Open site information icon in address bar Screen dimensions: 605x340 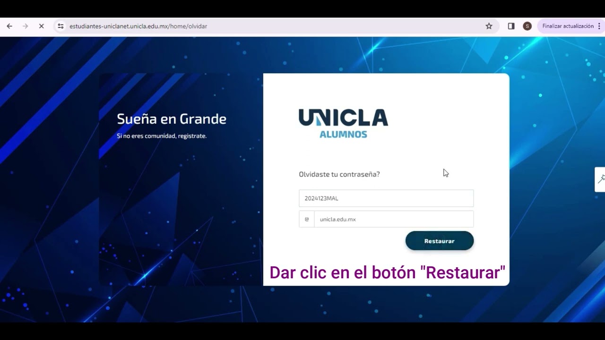pyautogui.click(x=60, y=26)
